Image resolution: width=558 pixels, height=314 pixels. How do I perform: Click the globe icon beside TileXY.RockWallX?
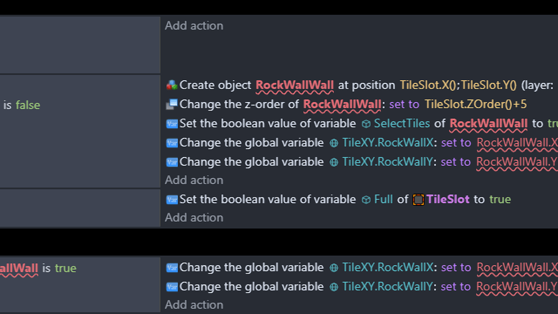pos(333,142)
